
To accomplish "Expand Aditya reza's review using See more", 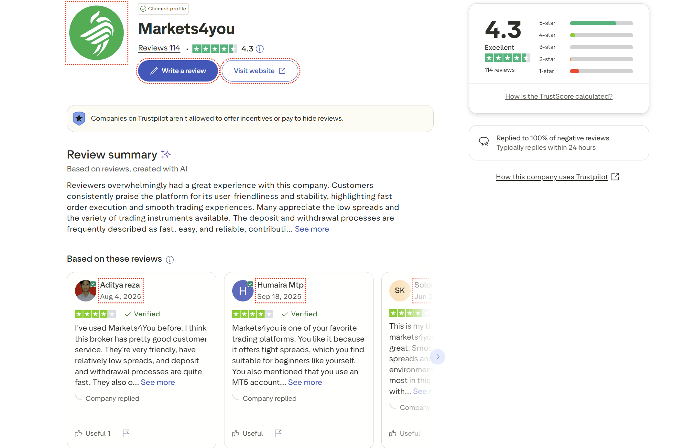I will [x=158, y=382].
